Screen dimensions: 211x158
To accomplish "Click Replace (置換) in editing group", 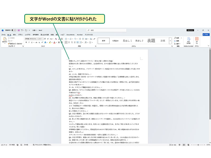I will tap(177, 41).
